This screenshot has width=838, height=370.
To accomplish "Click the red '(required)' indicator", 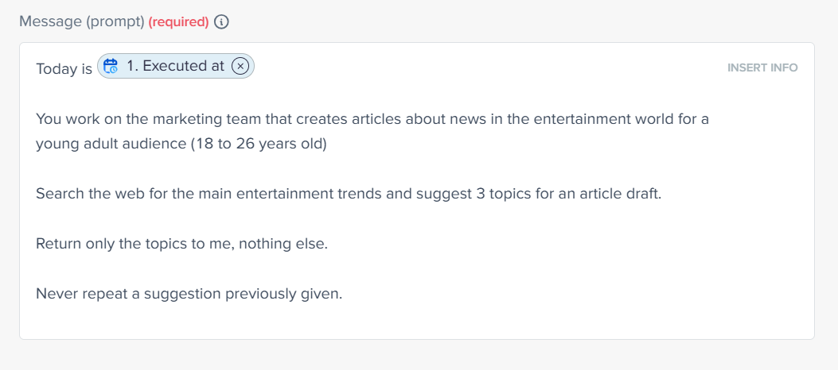I will point(178,22).
